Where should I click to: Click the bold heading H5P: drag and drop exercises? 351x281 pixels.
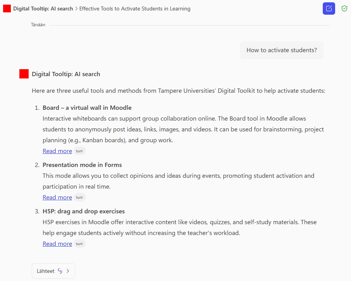point(84,211)
